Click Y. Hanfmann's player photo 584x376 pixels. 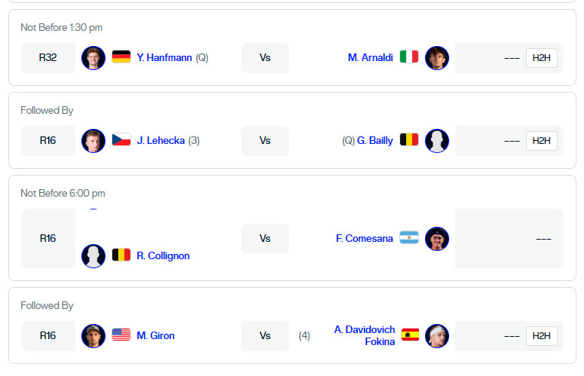pyautogui.click(x=93, y=57)
